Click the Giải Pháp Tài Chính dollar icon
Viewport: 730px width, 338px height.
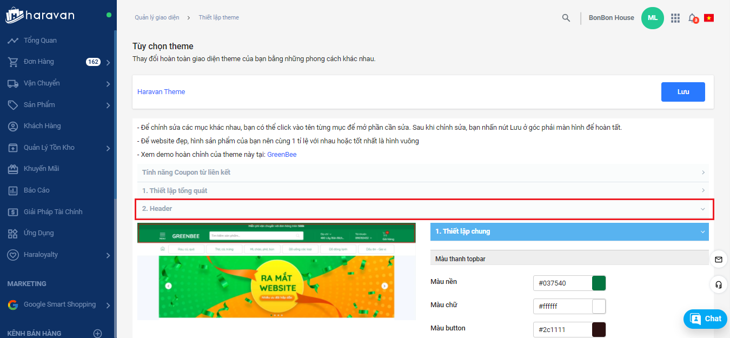(13, 212)
